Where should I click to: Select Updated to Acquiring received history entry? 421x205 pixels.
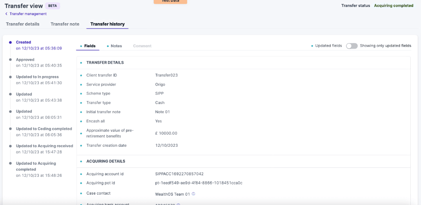[x=44, y=146]
